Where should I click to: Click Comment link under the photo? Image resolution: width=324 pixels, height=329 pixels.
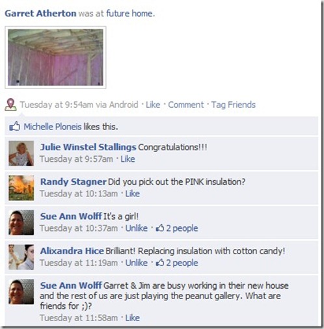pyautogui.click(x=186, y=105)
